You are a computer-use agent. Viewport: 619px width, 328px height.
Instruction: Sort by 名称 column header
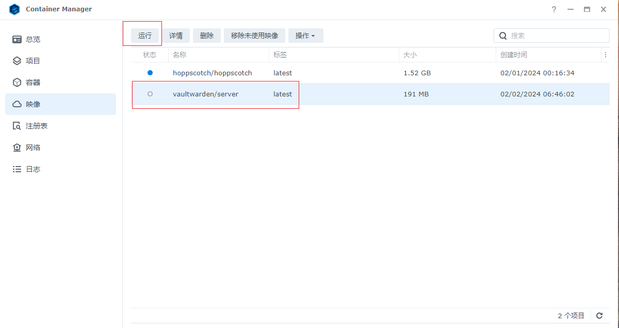pyautogui.click(x=219, y=55)
